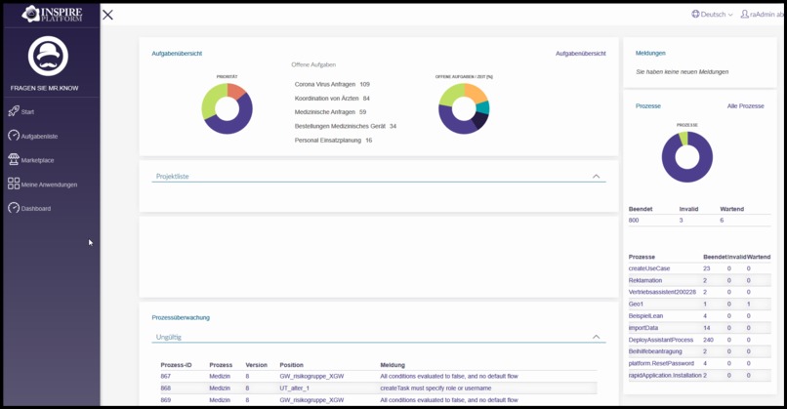Select Bestellungen Medizinisches Gerät 34
The image size is (787, 409).
[346, 126]
